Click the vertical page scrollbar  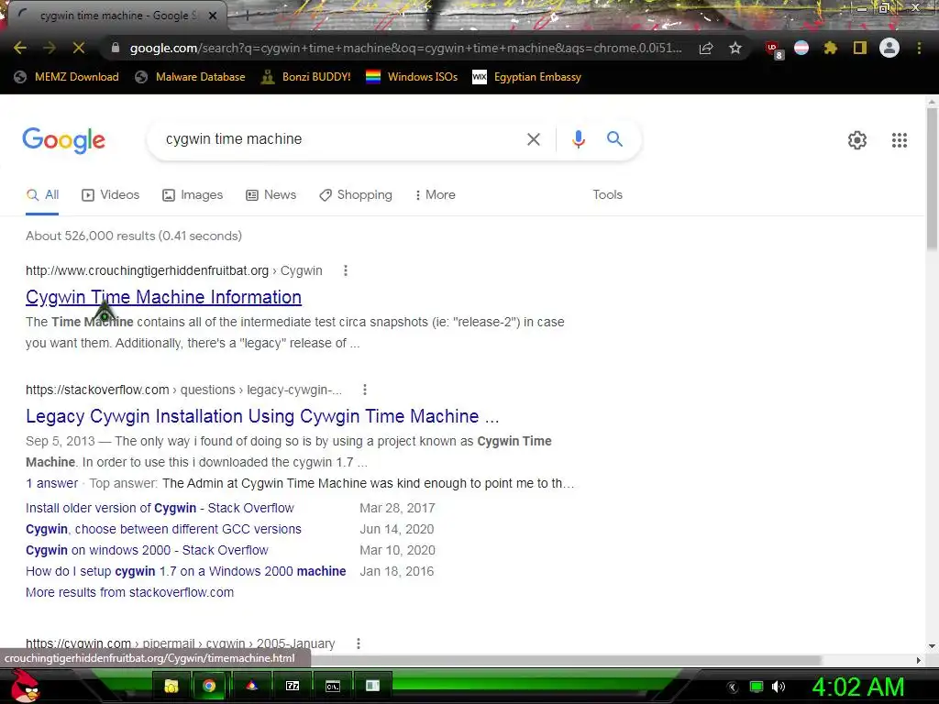(932, 180)
